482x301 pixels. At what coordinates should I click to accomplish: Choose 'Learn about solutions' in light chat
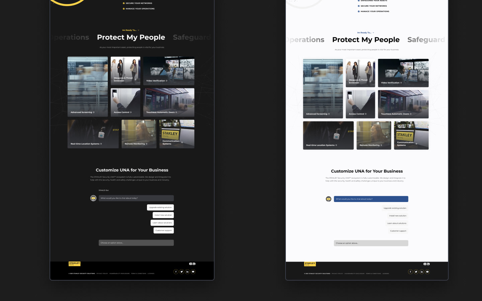click(x=397, y=223)
